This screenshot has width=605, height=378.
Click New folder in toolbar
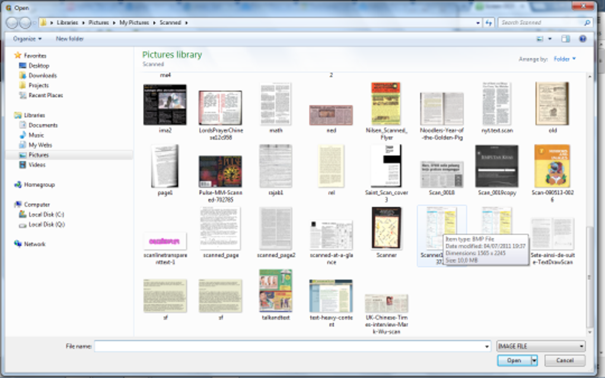(x=69, y=39)
